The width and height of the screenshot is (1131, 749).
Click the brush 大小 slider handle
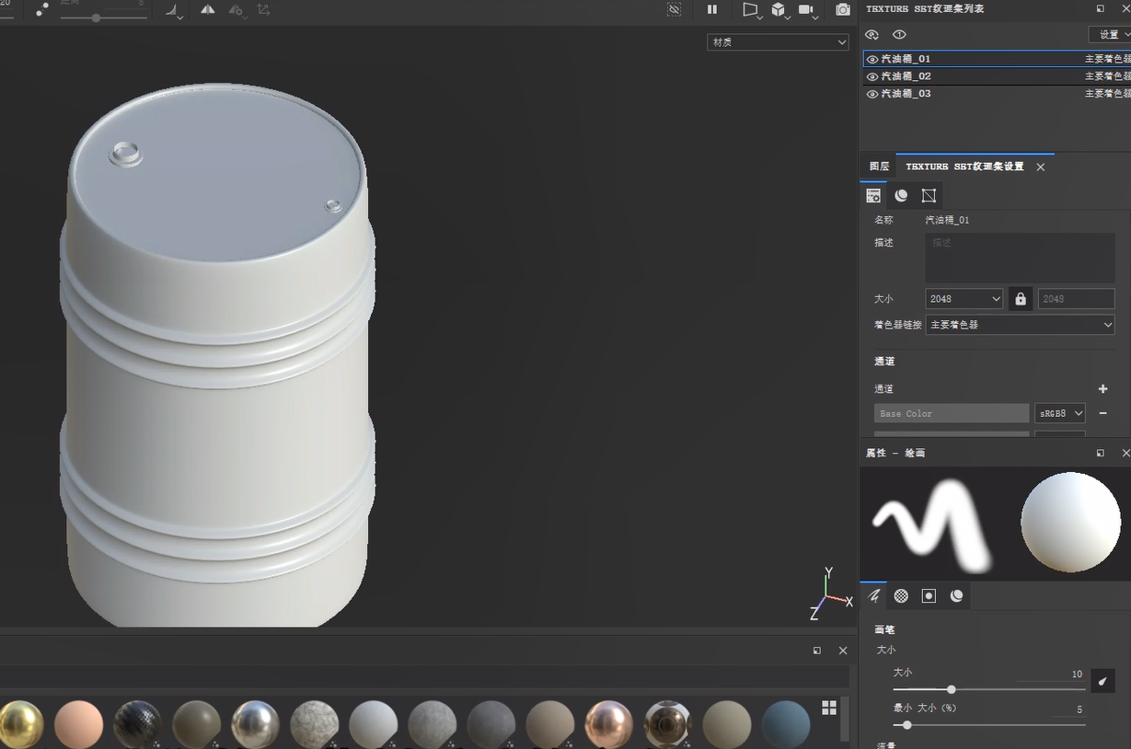[x=951, y=689]
